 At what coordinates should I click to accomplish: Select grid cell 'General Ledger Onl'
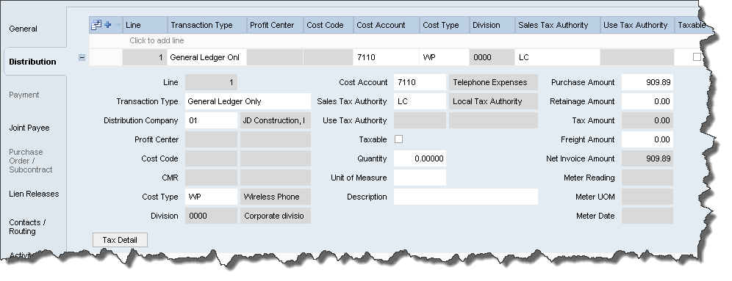207,57
